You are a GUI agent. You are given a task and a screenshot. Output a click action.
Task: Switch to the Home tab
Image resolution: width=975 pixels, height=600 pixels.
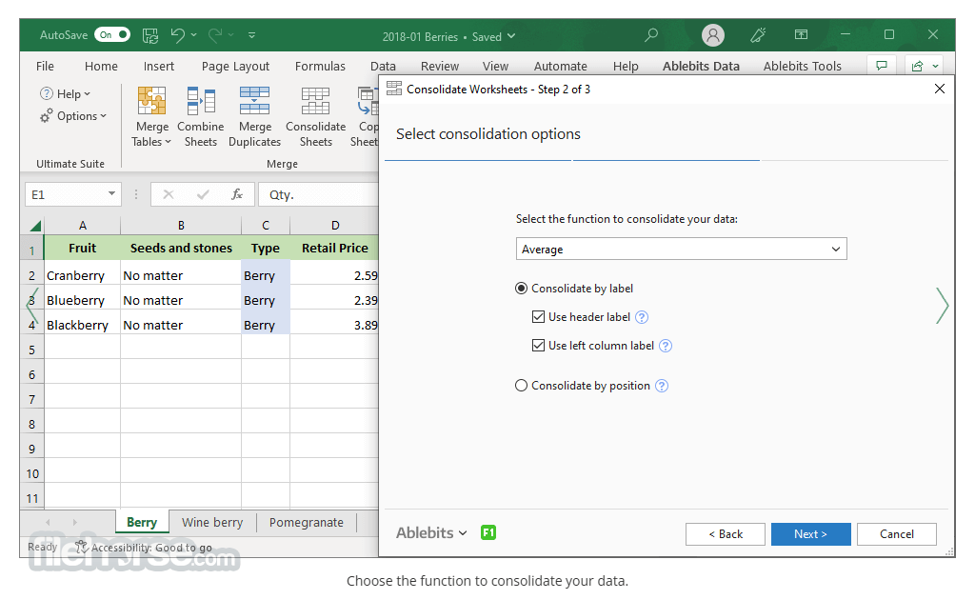101,66
